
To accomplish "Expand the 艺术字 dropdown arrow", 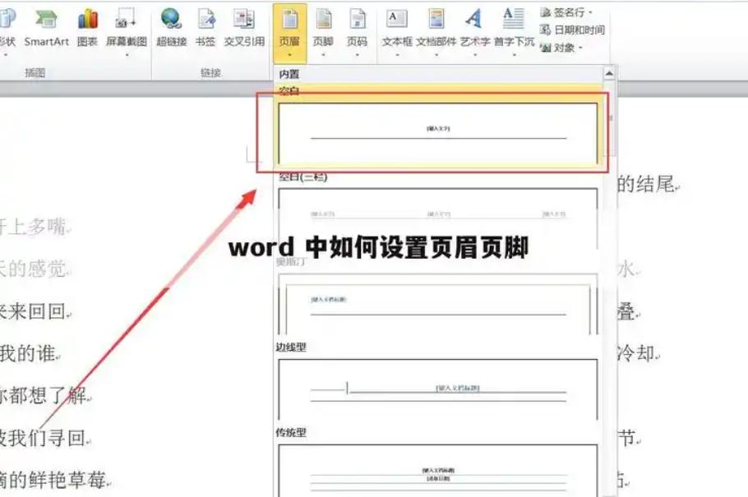I will point(474,55).
